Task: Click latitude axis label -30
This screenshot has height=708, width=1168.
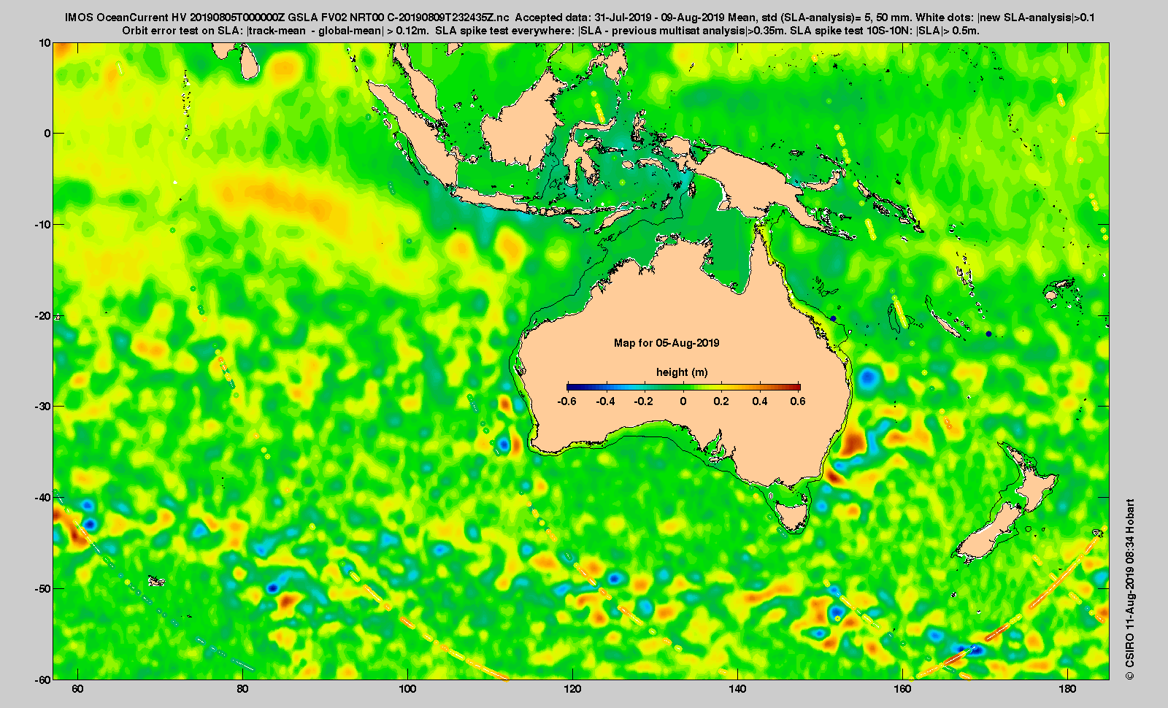Action: point(42,407)
